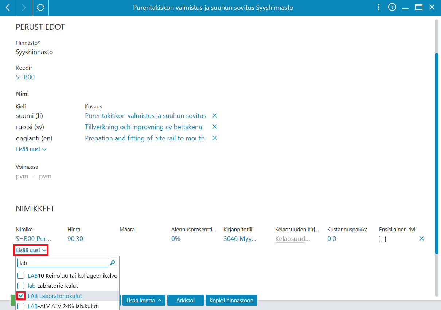Open the 3040 Myy... account link
This screenshot has height=310, width=441.
[240, 239]
